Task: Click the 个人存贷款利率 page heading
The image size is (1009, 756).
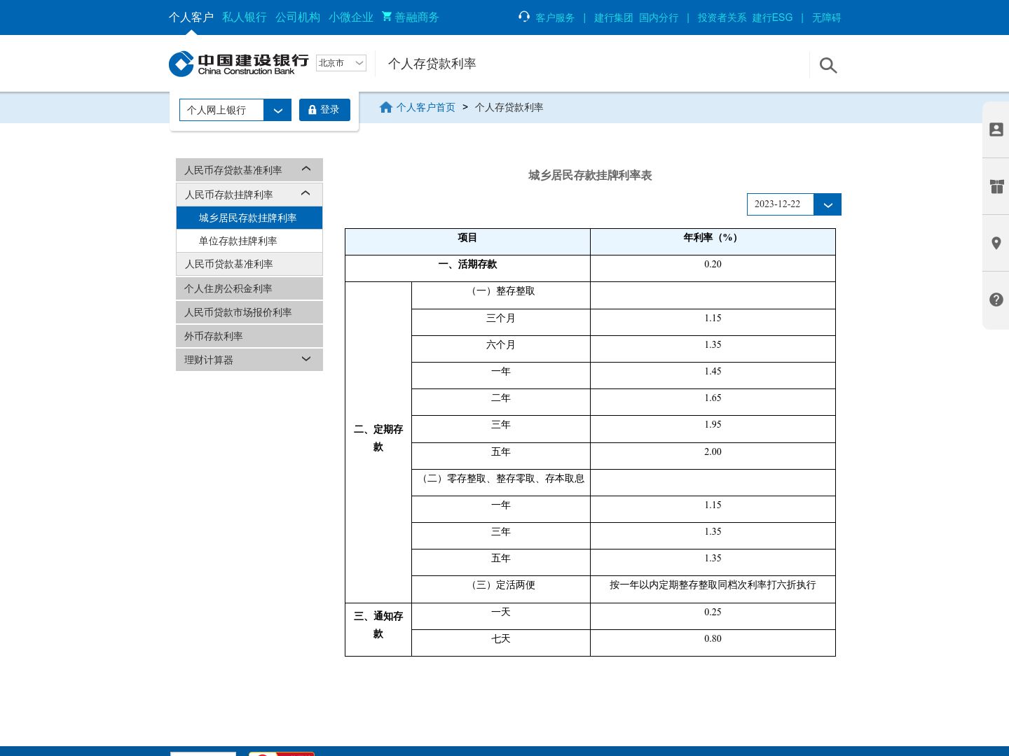Action: pos(432,64)
